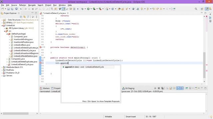Toggle Show Console on standard output change
Image resolution: width=213 pixels, height=119 pixels.
coord(178,88)
